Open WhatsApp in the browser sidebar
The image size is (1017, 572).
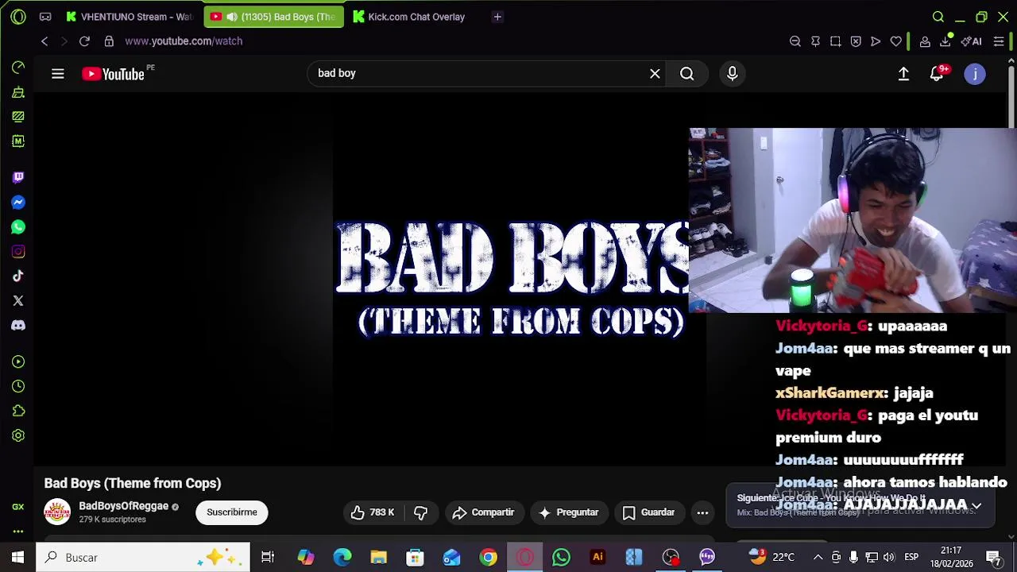(x=18, y=227)
